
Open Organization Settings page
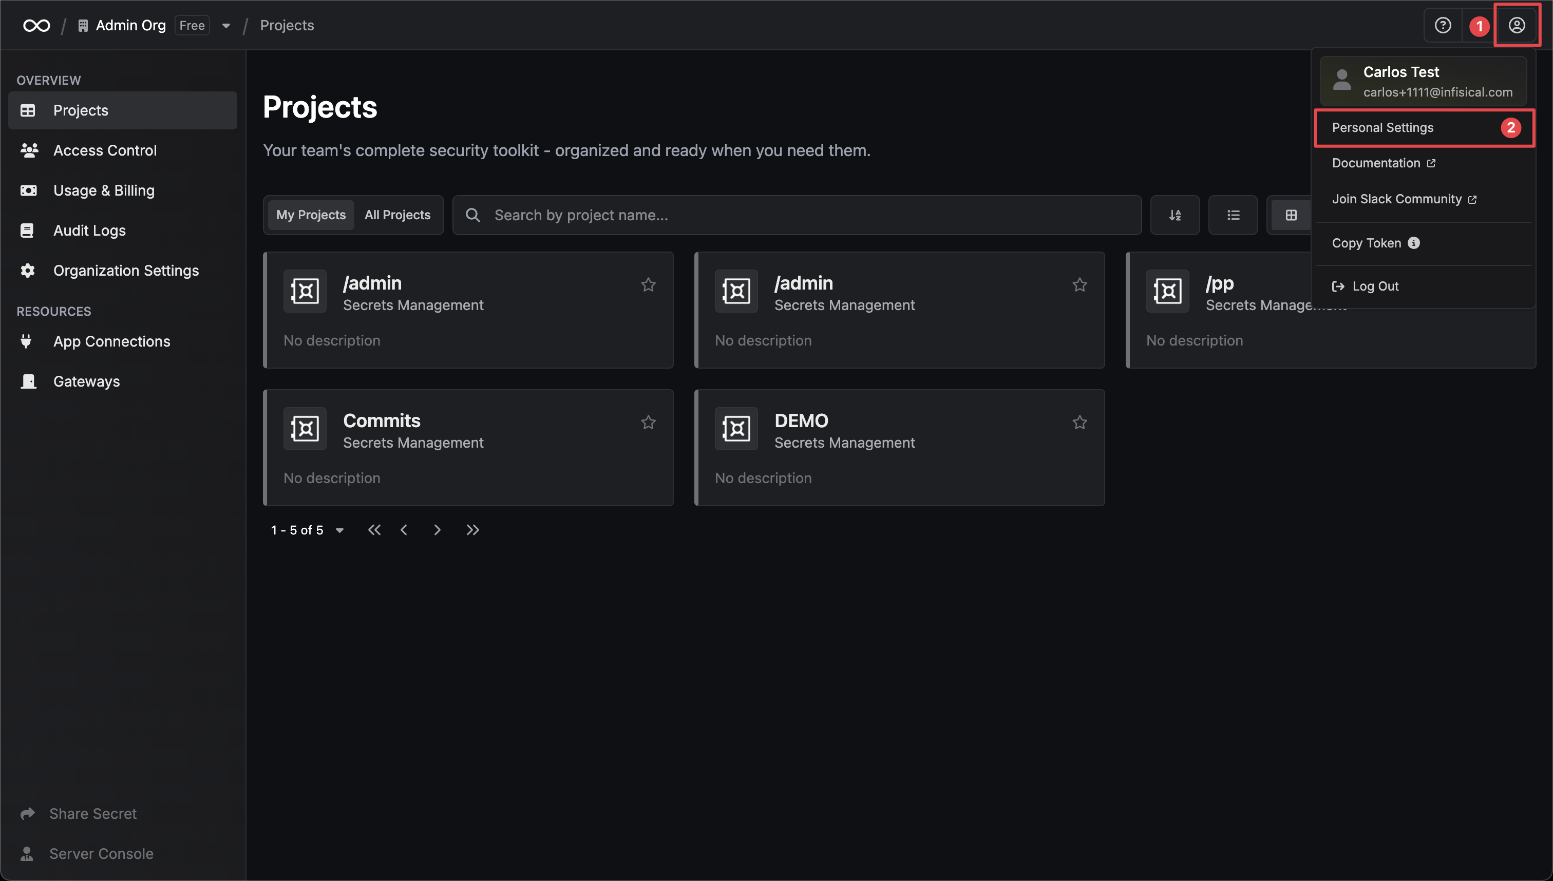click(x=122, y=271)
